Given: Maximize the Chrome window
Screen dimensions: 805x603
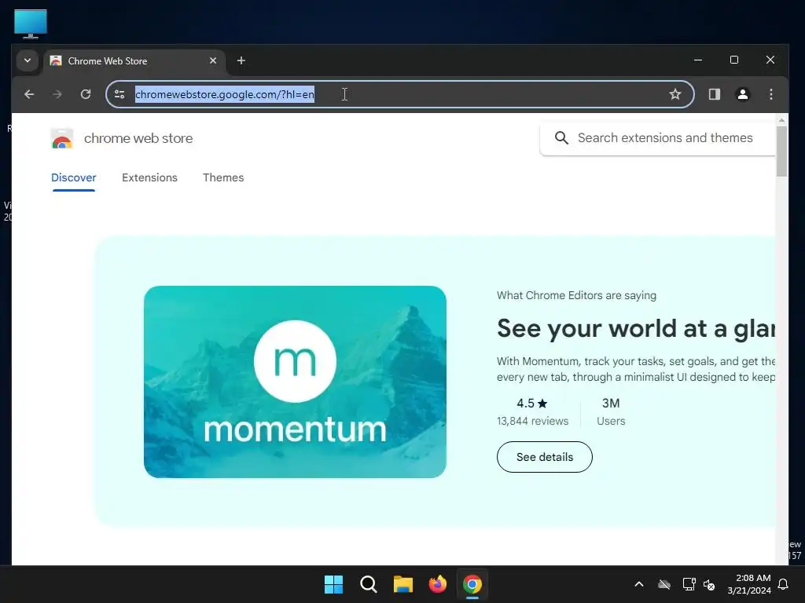Looking at the screenshot, I should [734, 60].
